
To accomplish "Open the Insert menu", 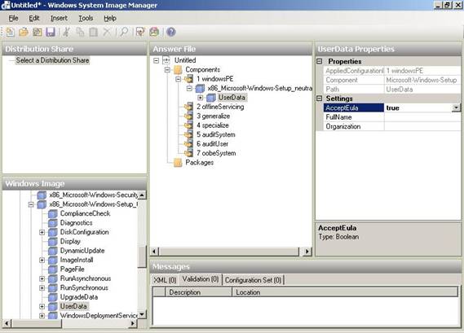I will click(59, 19).
